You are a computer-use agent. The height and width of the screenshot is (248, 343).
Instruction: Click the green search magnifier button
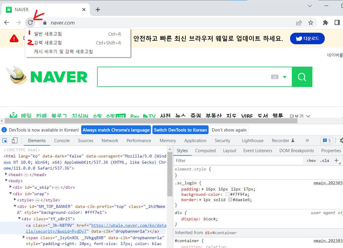click(302, 77)
